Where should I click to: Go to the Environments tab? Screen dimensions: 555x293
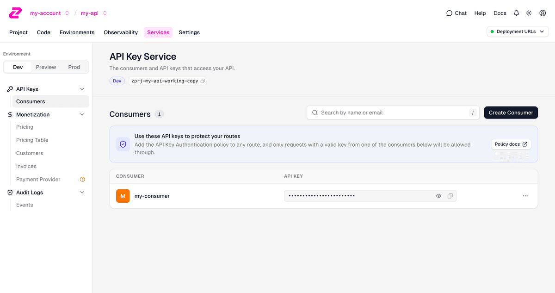coord(77,32)
